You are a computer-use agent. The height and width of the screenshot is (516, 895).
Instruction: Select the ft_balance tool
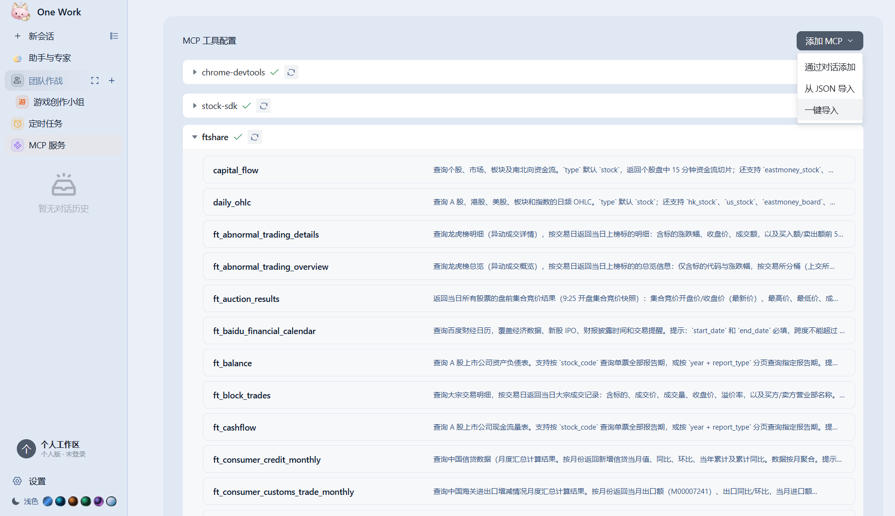pos(529,363)
